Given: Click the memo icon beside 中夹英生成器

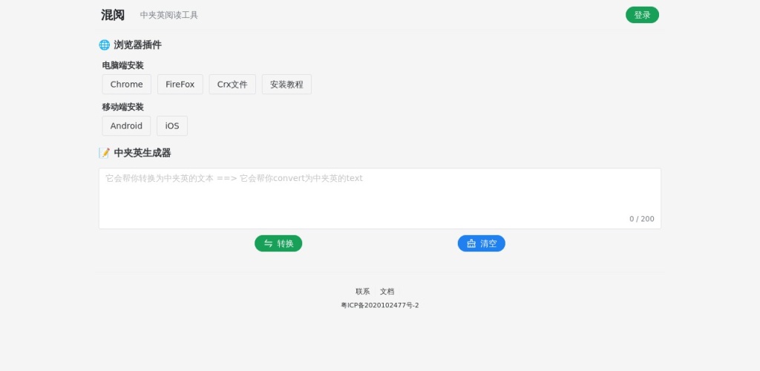Looking at the screenshot, I should coord(105,153).
